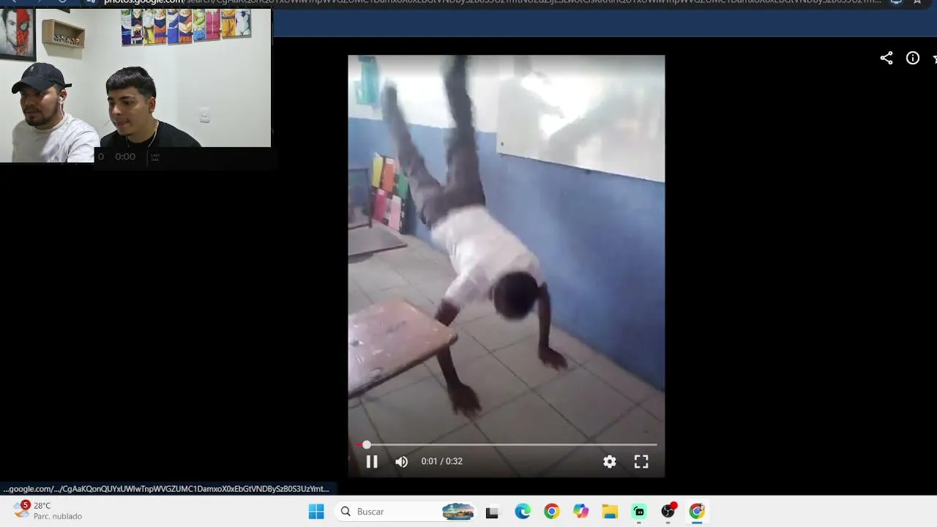Switch to OBS Studio on the taskbar
This screenshot has width=937, height=527.
pos(668,511)
